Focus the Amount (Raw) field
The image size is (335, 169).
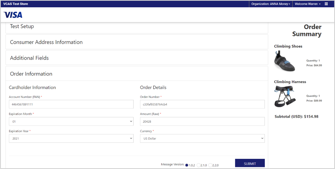click(202, 121)
